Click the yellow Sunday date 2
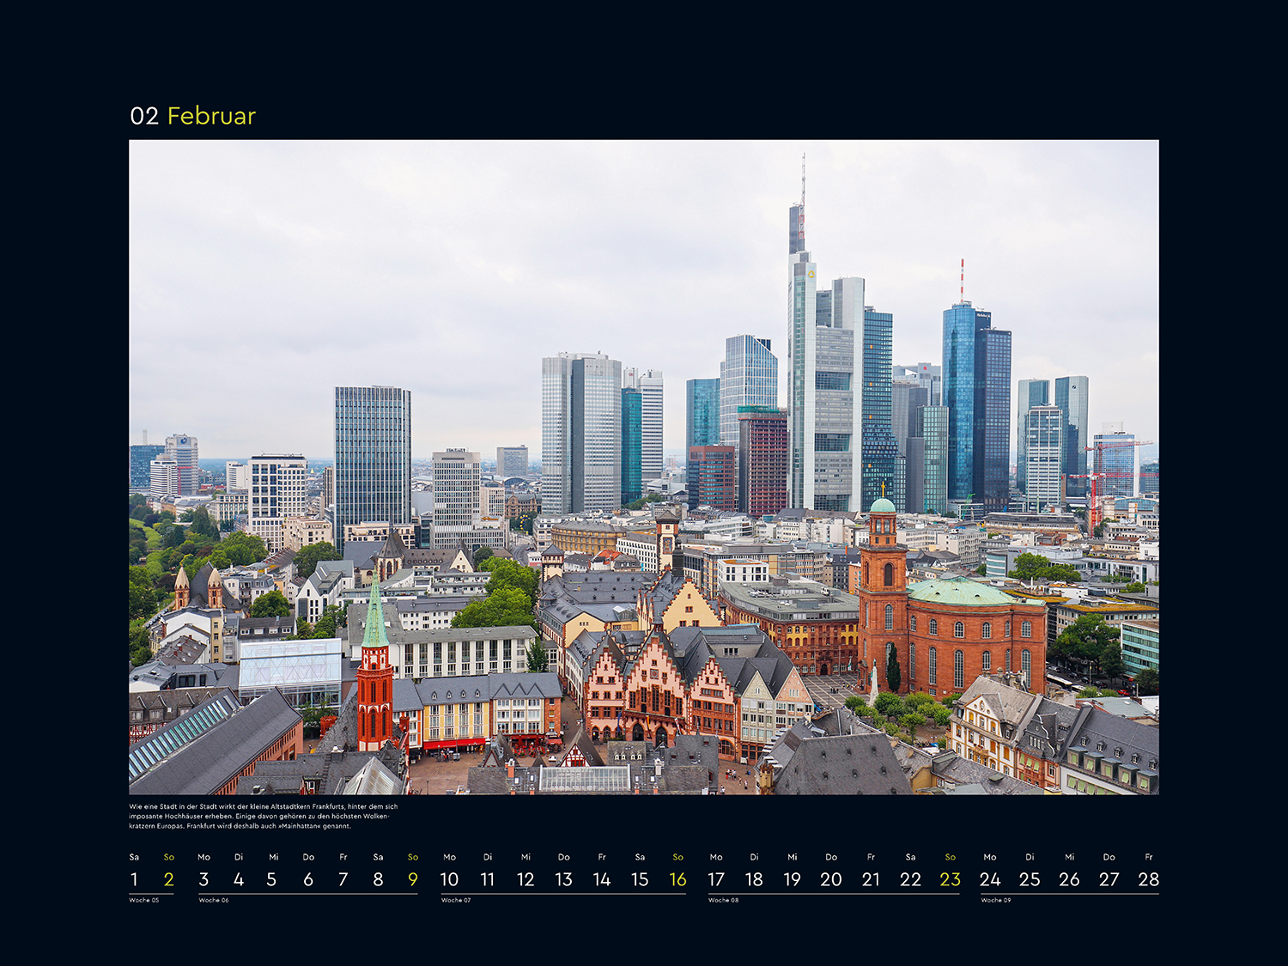Image resolution: width=1288 pixels, height=966 pixels. coord(168,879)
